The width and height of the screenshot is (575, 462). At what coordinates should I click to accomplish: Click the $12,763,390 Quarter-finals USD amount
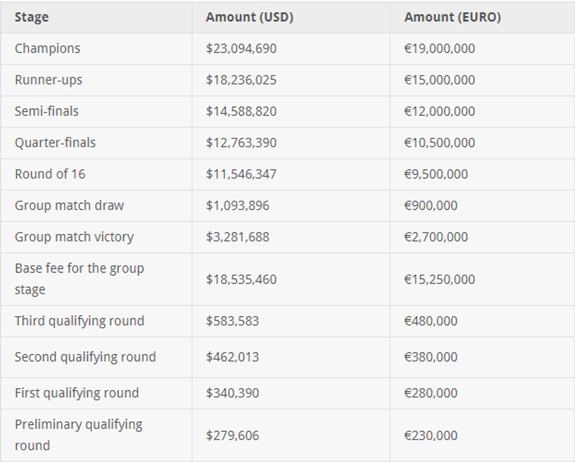[x=241, y=143]
